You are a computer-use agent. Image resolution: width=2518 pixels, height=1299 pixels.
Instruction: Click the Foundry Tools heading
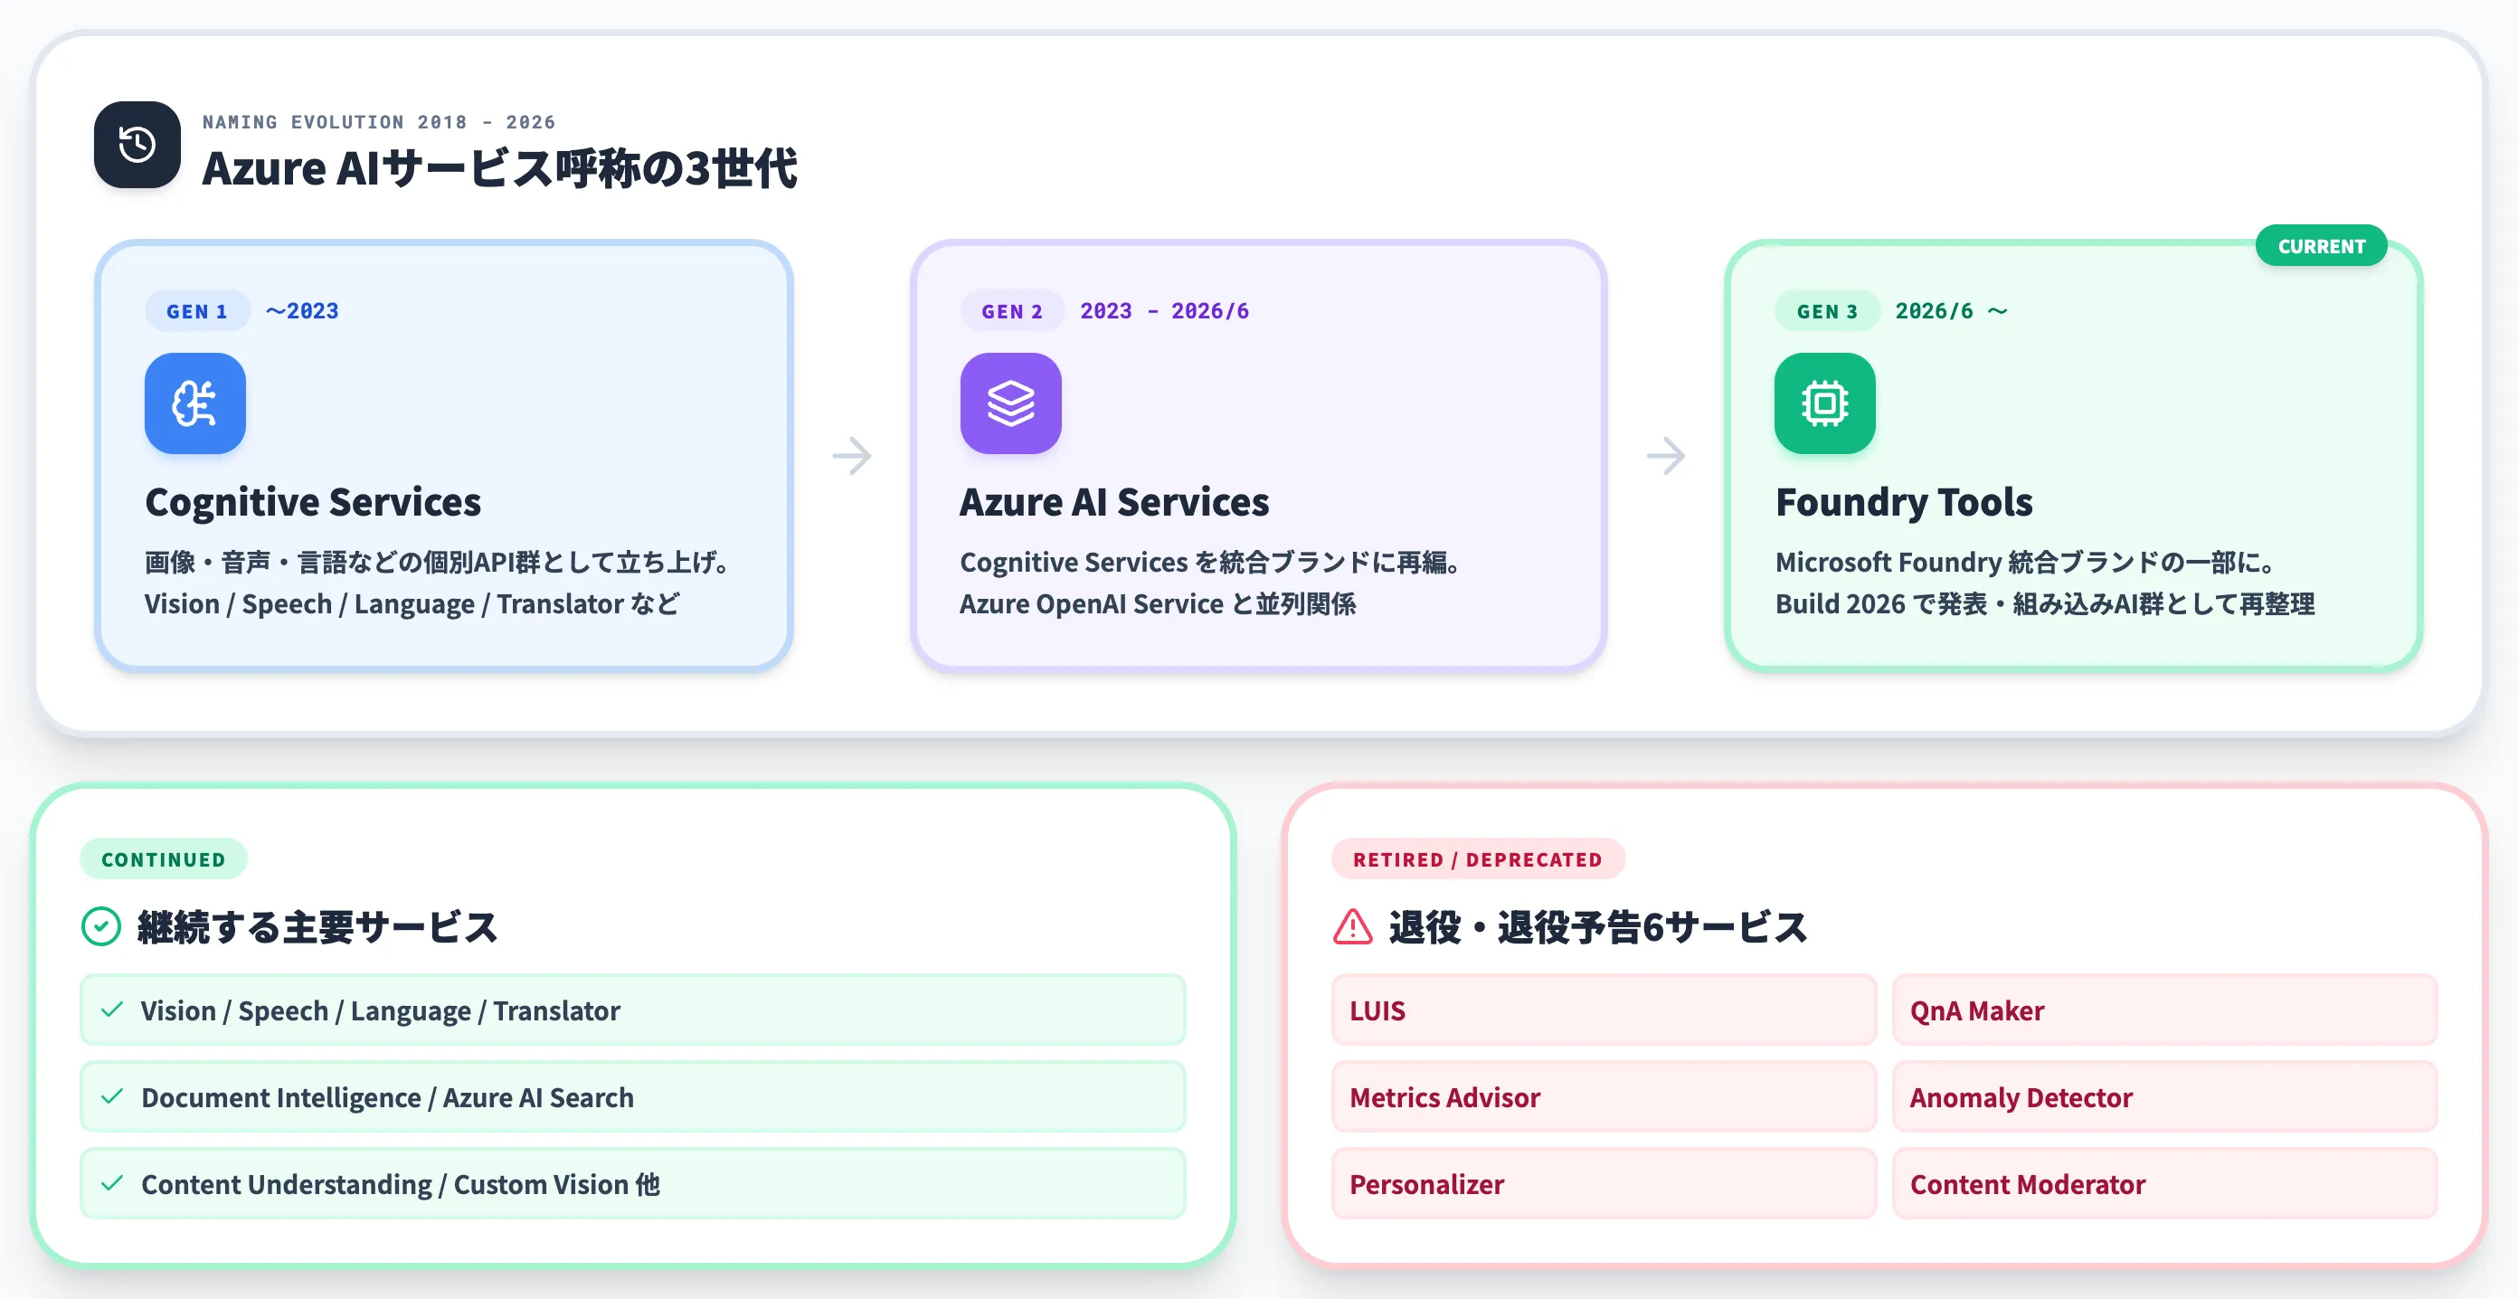pos(1904,502)
